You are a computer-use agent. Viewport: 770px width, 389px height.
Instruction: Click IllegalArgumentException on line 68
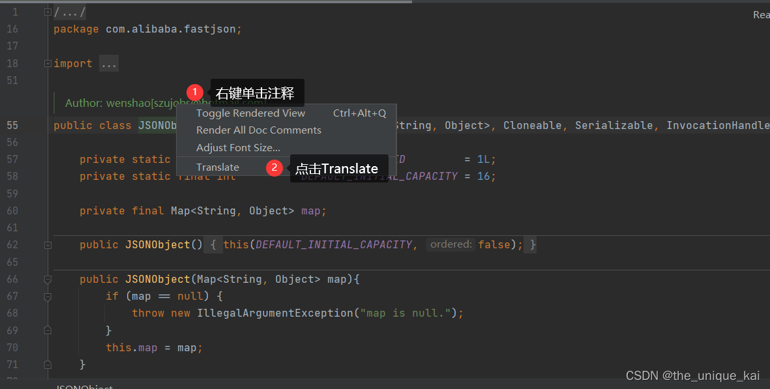275,313
